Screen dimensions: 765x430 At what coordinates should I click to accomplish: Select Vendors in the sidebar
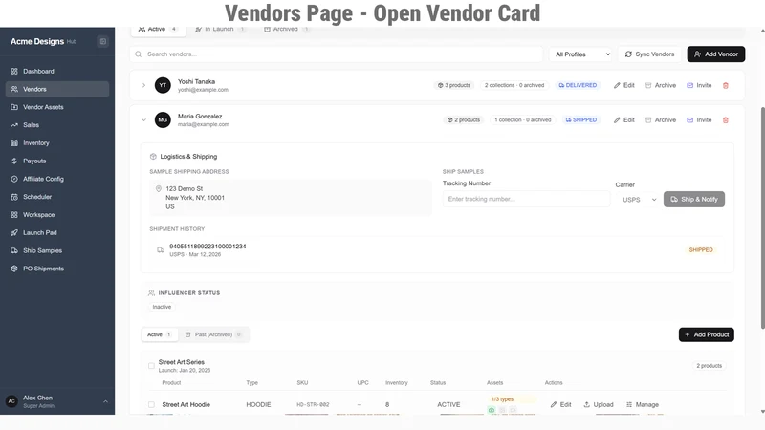[x=57, y=89]
